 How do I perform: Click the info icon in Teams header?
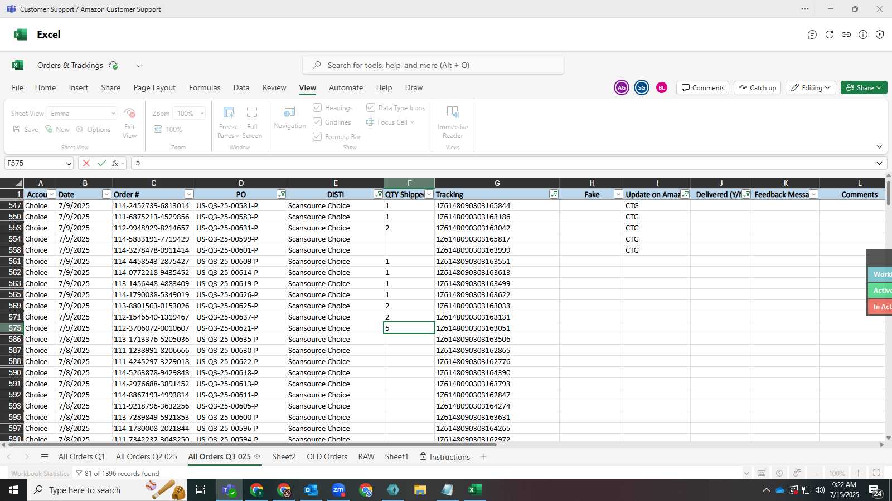coord(863,35)
